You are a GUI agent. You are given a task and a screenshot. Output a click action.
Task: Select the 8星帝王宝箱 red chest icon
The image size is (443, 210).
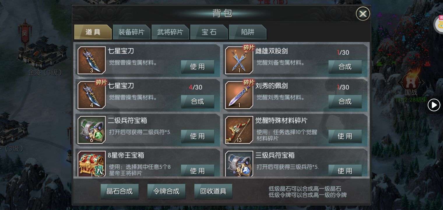tap(92, 164)
